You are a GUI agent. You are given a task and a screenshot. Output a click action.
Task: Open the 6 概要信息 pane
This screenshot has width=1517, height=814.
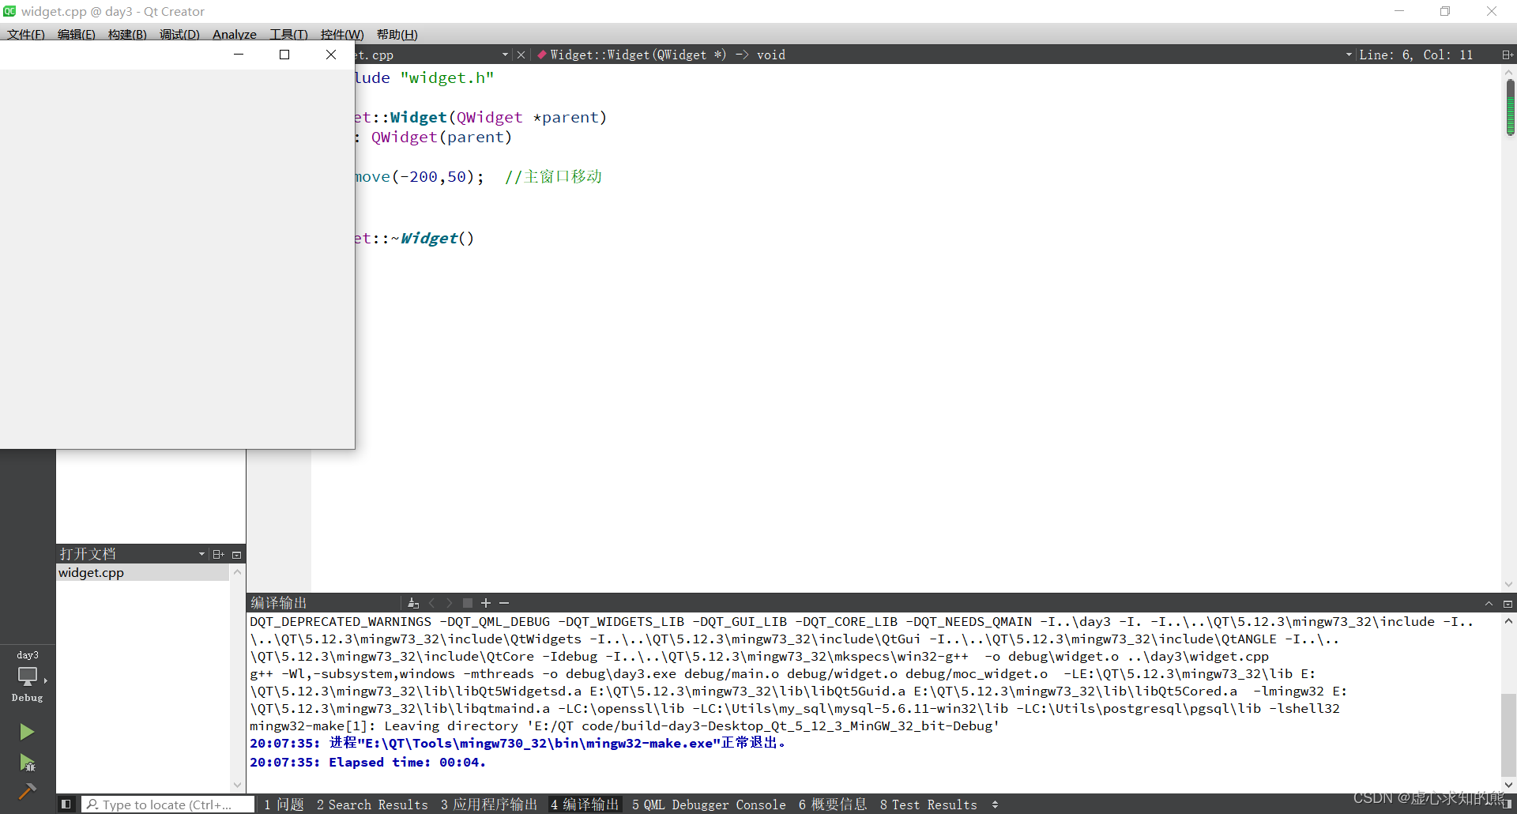833,805
